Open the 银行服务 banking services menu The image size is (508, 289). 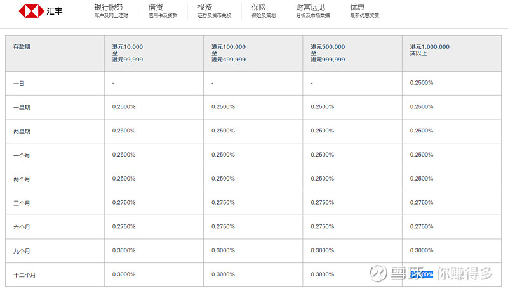(109, 8)
